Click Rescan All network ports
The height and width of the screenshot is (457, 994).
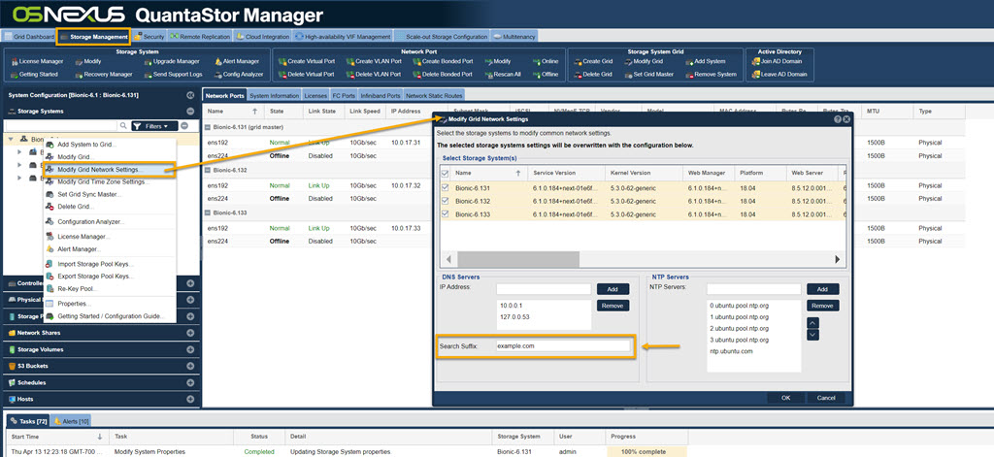503,74
